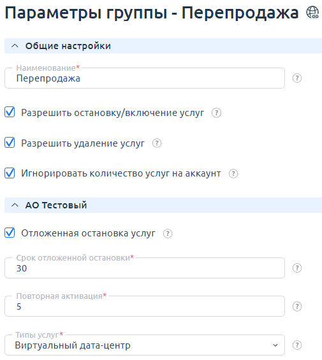This screenshot has width=322, height=360.
Task: Disable Игнорировать количество услуг на аккаунт
Action: pyautogui.click(x=10, y=173)
